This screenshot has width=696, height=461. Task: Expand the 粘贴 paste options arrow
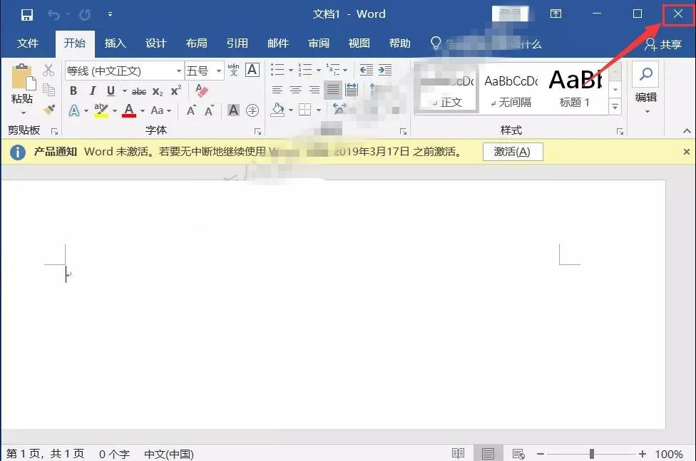[x=22, y=113]
